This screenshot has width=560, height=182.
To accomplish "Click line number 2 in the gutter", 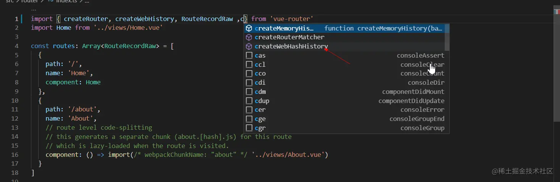I will (16, 28).
